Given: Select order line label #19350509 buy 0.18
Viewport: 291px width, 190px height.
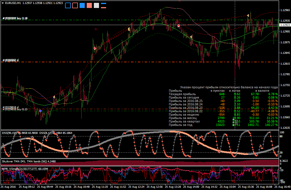Looking at the screenshot, I should point(15,18).
